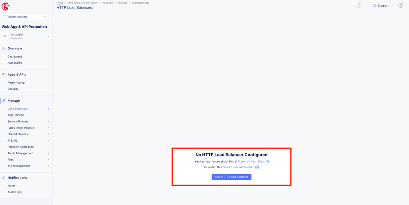Image resolution: width=409 pixels, height=205 pixels.
Task: Expand the user account chevron
Action: (x=405, y=6)
